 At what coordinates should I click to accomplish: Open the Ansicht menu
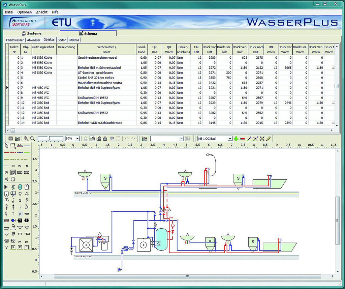point(42,12)
